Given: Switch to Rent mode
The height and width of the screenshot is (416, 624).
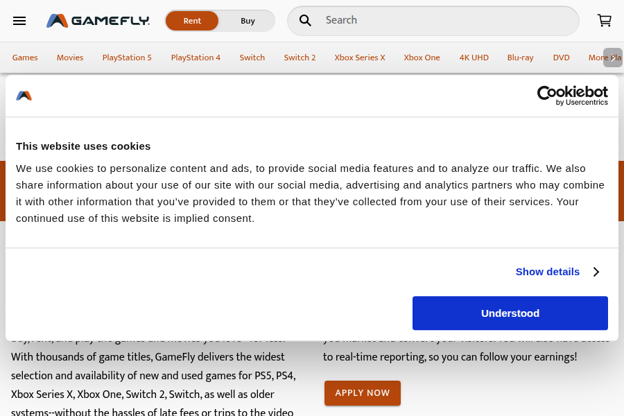Looking at the screenshot, I should pyautogui.click(x=192, y=21).
